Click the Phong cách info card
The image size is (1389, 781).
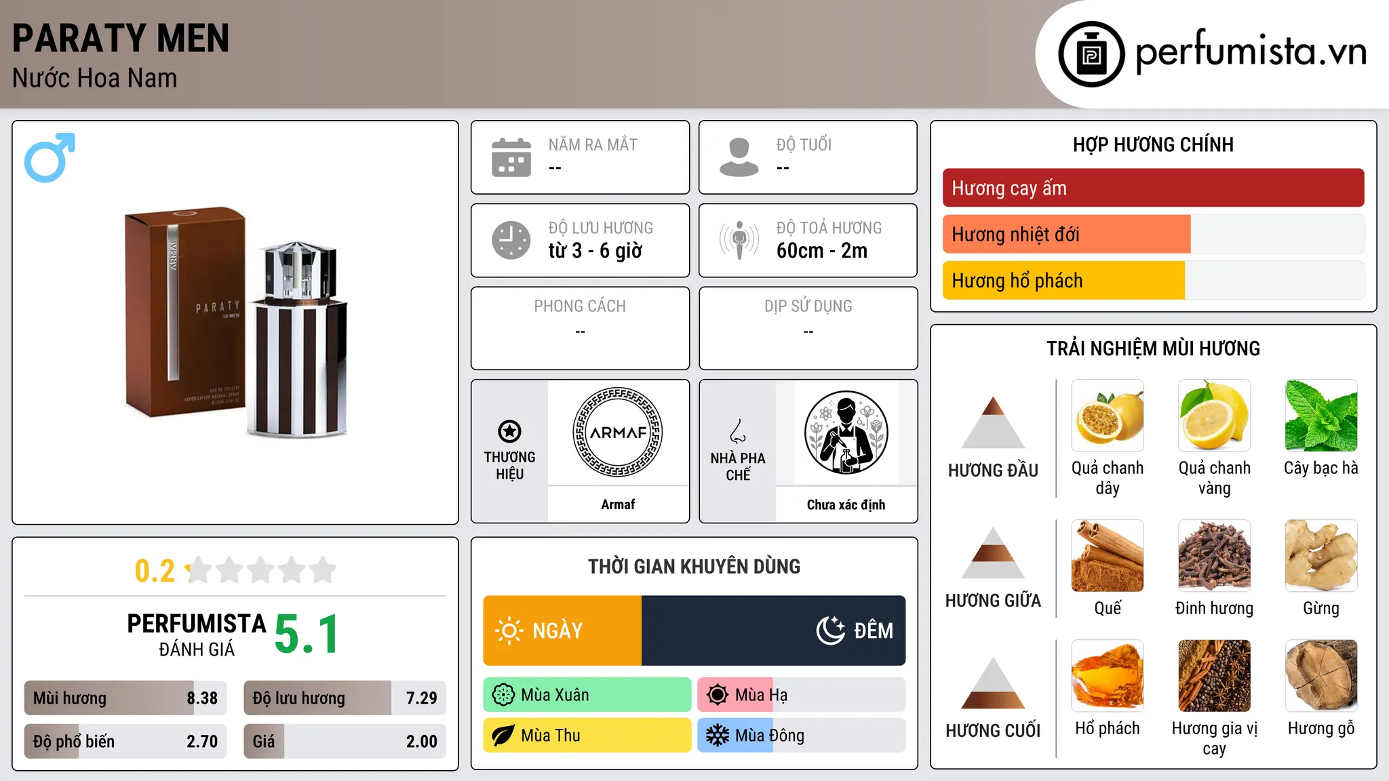tap(580, 328)
